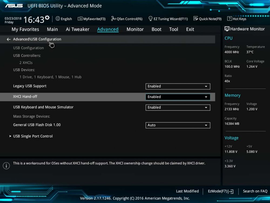This screenshot has width=270, height=203.
Task: Click Memory Voltage 1.200 V value
Action: click(x=252, y=109)
